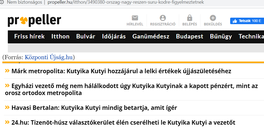Open the Technika menu item
264x134 pixels.
(251, 36)
